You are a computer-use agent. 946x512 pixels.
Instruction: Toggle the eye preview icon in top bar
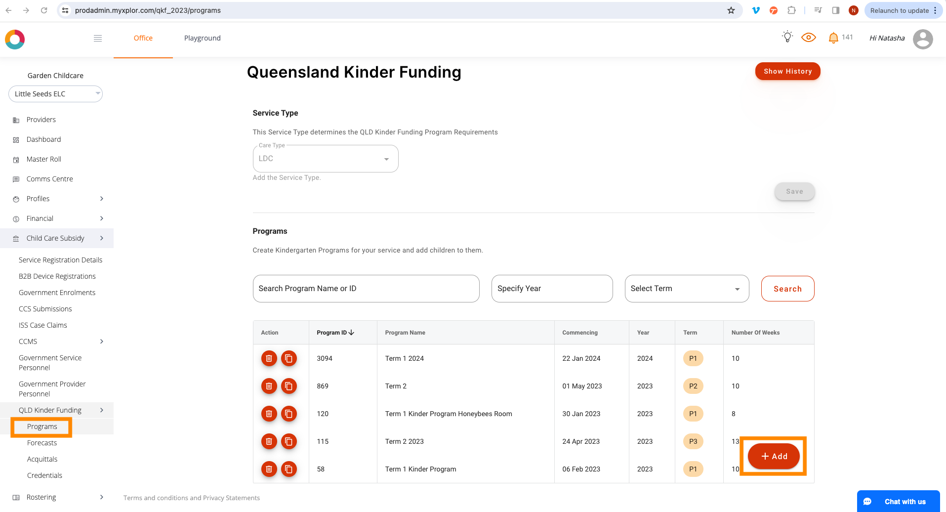tap(808, 37)
